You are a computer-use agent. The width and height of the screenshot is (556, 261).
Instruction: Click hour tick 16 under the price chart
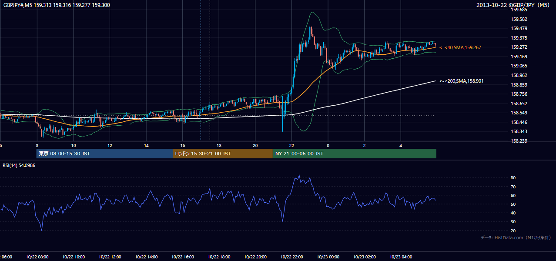pyautogui.click(x=182, y=145)
